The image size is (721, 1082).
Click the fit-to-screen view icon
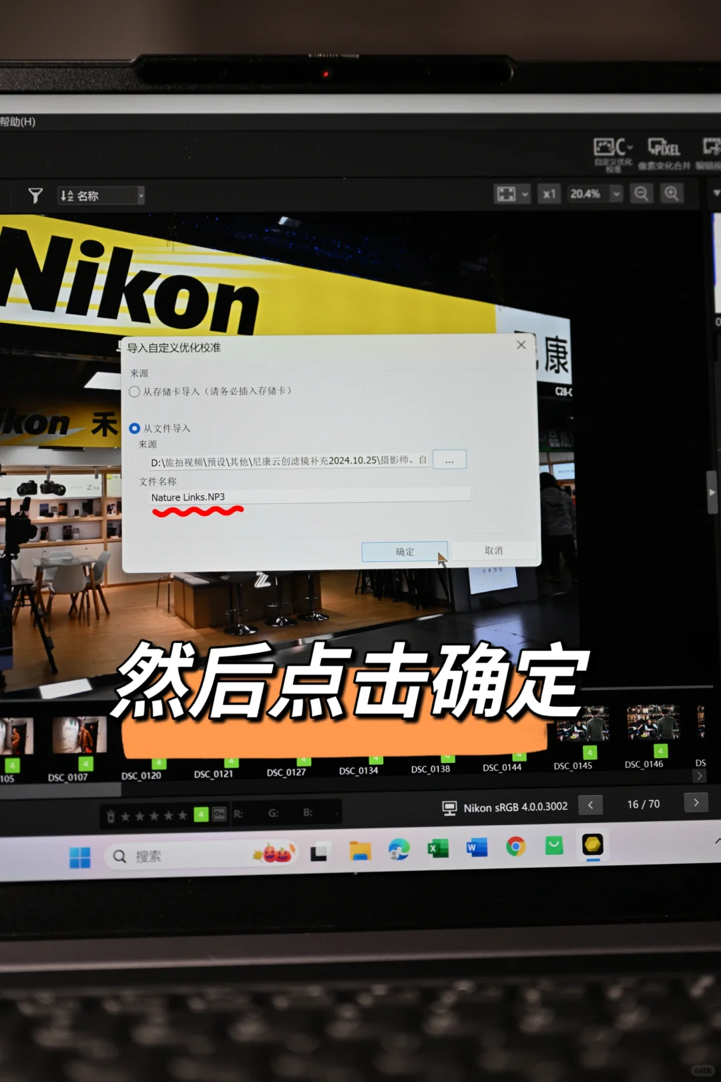click(x=506, y=194)
